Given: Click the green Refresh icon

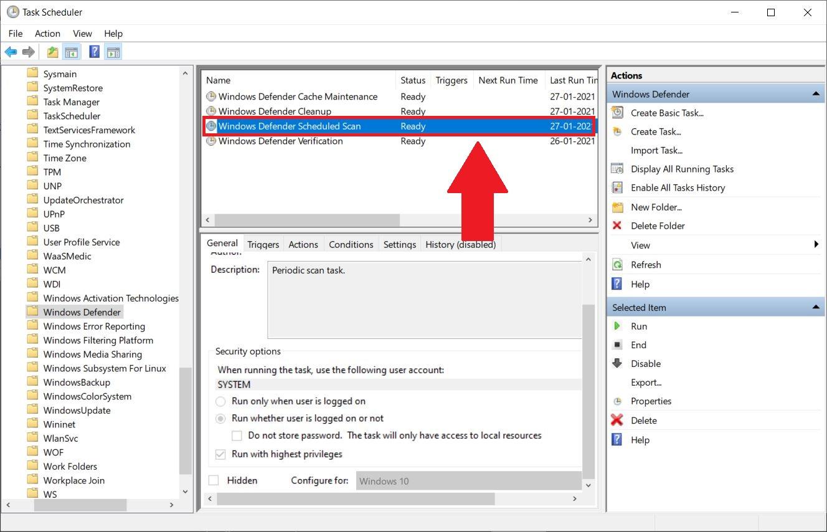Looking at the screenshot, I should [x=617, y=265].
